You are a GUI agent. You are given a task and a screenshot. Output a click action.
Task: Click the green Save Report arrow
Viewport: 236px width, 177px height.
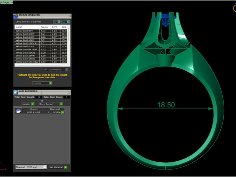coord(61,104)
